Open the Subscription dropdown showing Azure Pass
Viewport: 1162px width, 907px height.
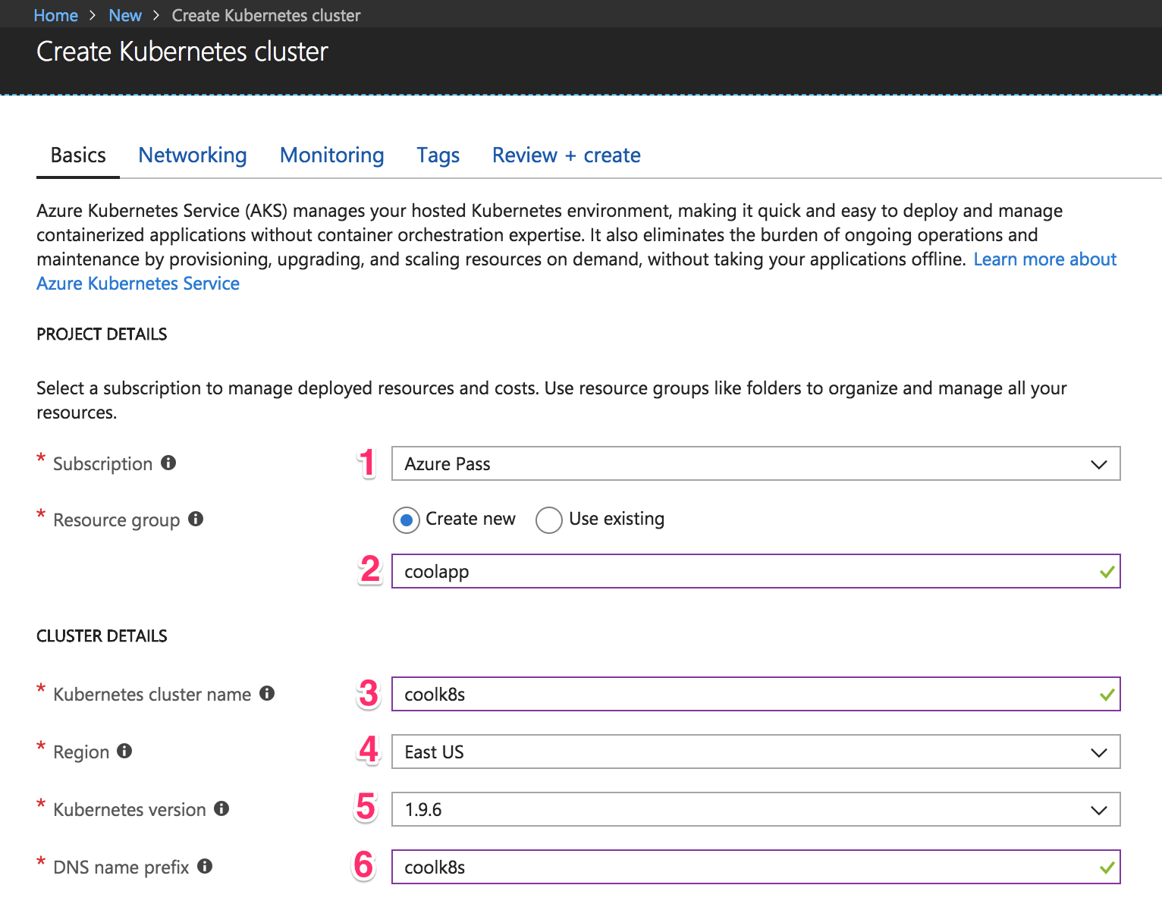pos(755,463)
